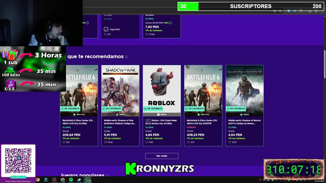The width and height of the screenshot is (326, 183).
Task: Open browser profile avatar icon
Action: click(316, 11)
